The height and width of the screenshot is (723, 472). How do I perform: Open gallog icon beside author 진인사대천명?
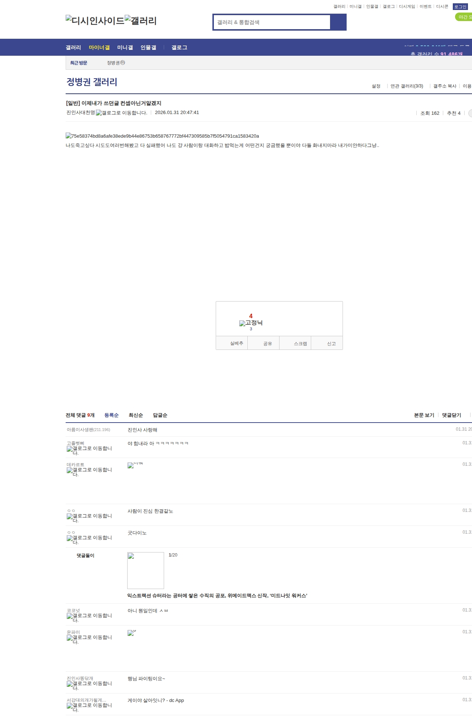pos(121,113)
